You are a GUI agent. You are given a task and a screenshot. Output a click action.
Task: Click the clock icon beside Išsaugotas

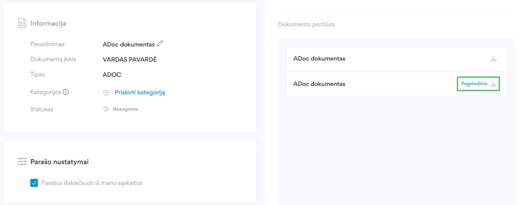106,109
